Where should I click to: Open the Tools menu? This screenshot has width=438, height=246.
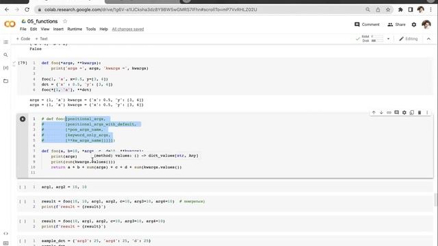[x=91, y=29]
